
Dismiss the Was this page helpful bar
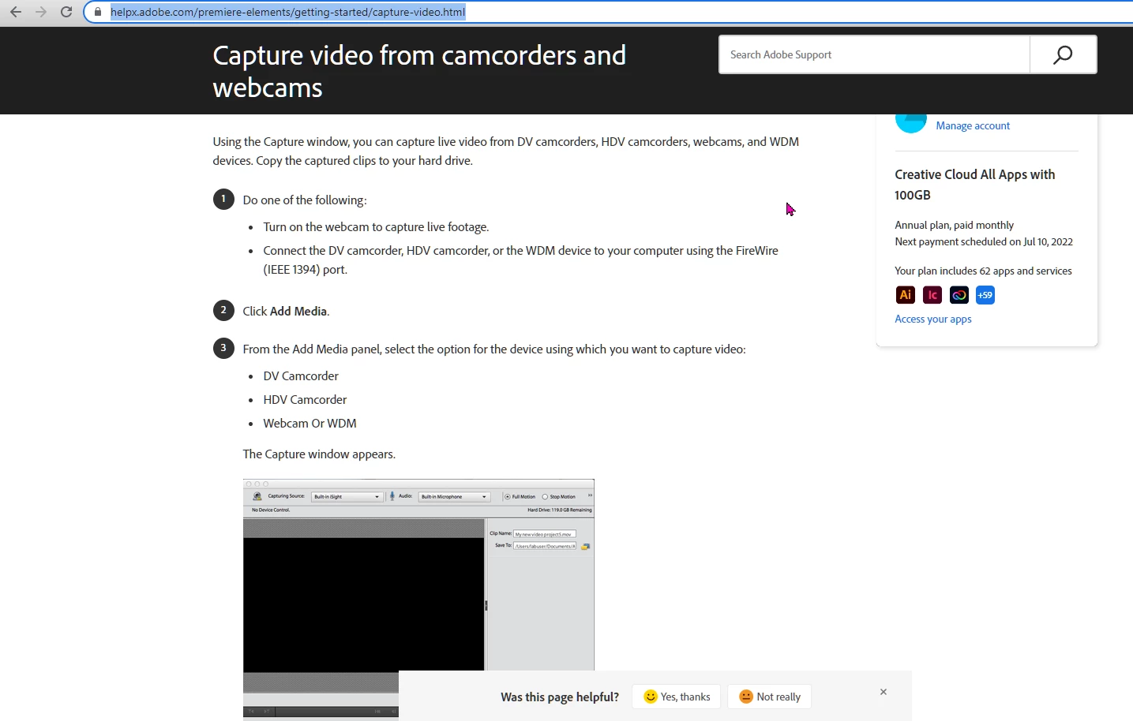[x=884, y=692]
